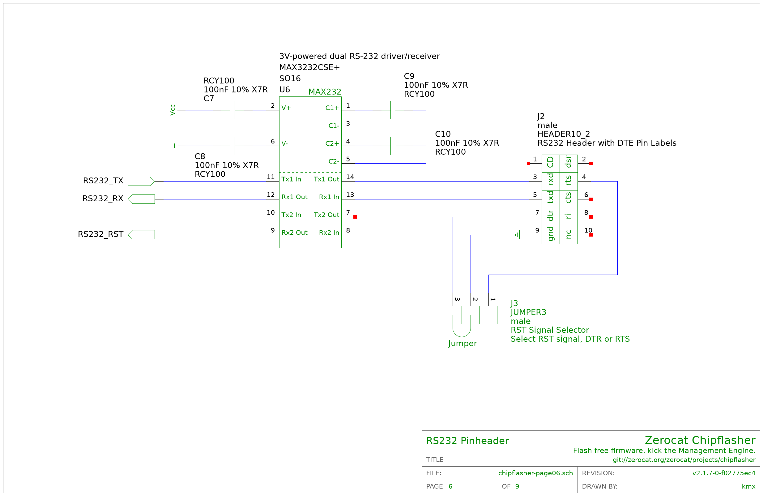Click pin number 13 at Rx1 In

(x=350, y=195)
